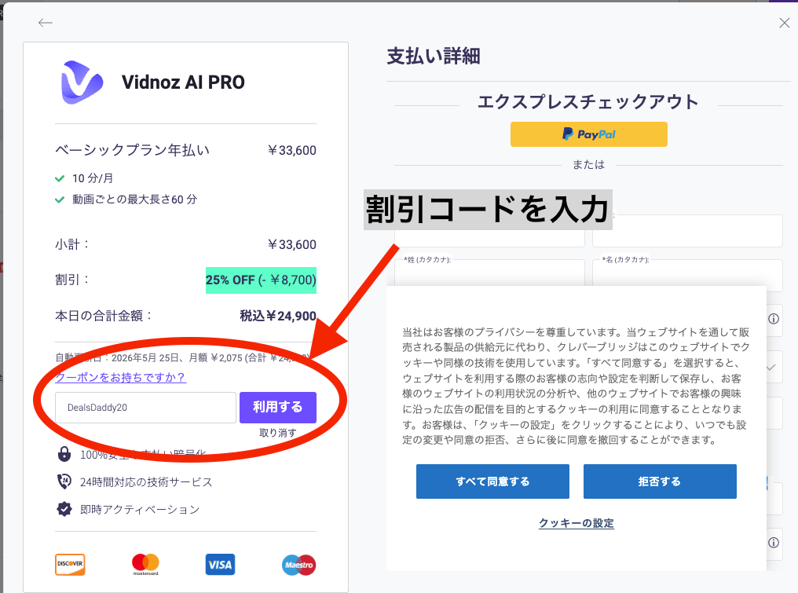Image resolution: width=798 pixels, height=593 pixels.
Task: Apply coupon with the 利用する button
Action: (278, 407)
